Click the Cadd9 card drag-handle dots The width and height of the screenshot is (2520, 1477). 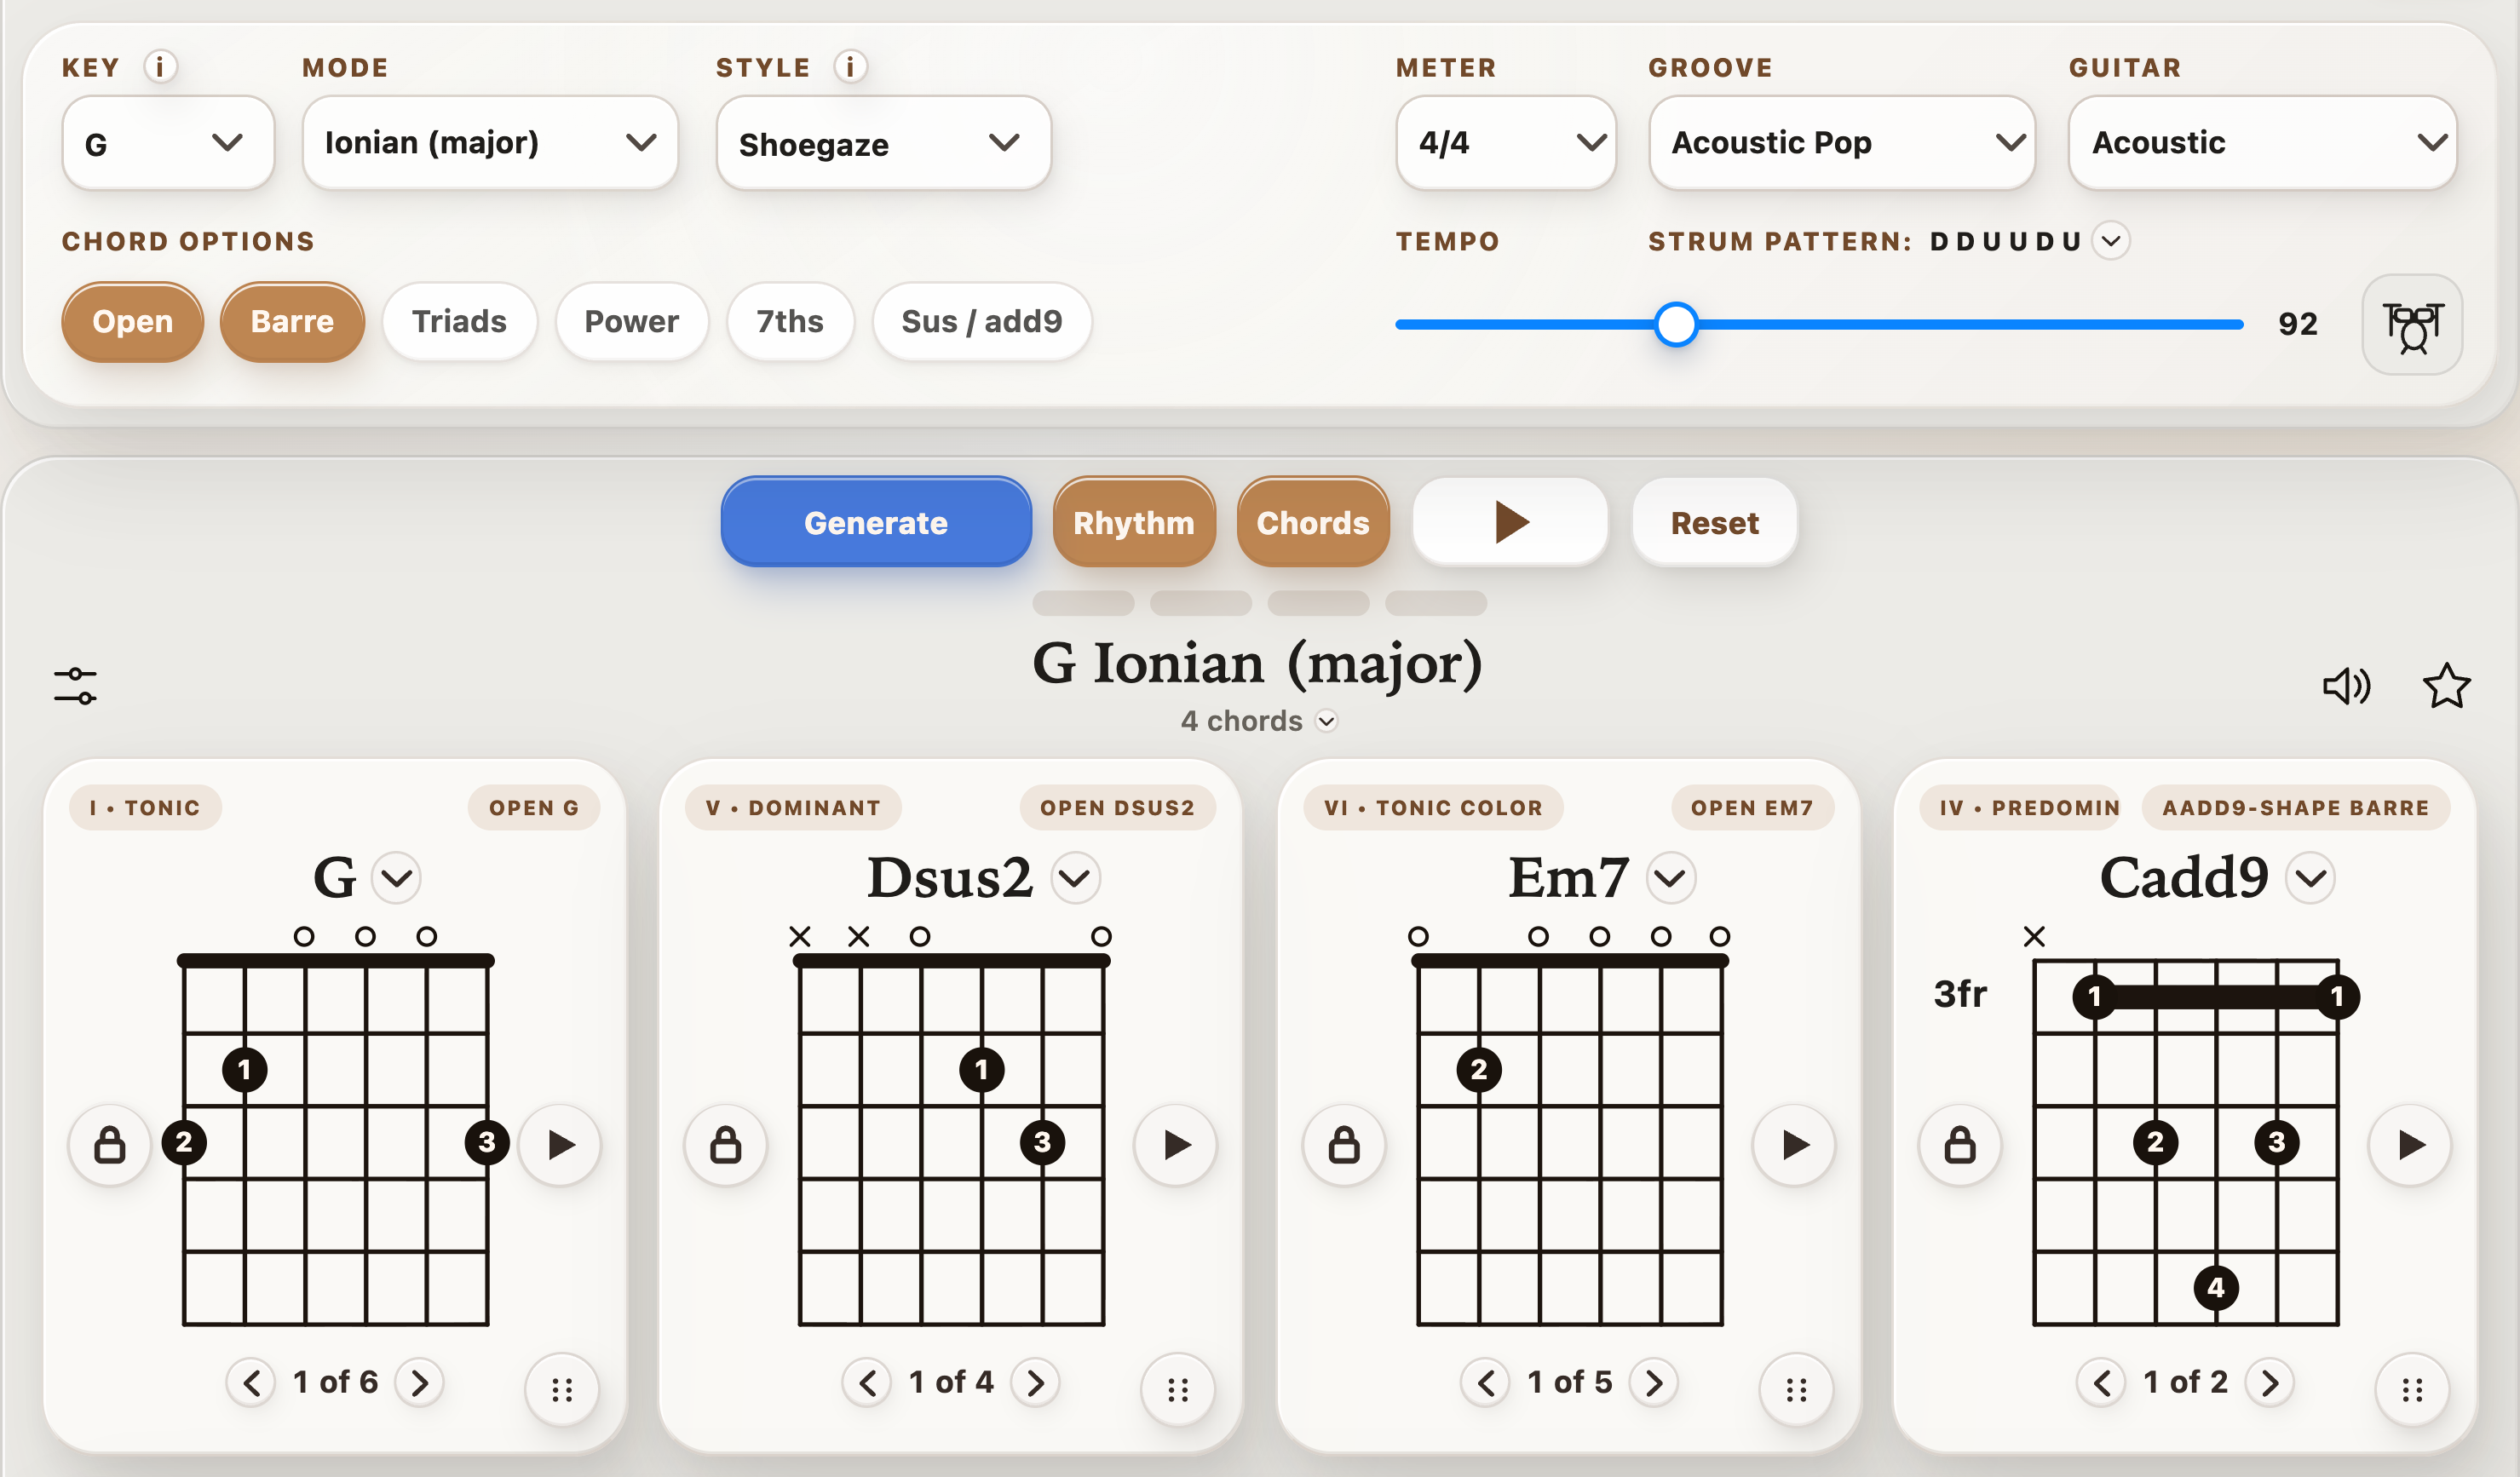click(x=2412, y=1389)
